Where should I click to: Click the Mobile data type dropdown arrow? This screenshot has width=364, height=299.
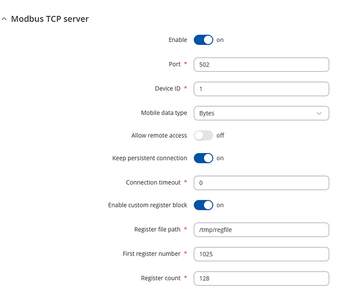(x=318, y=112)
